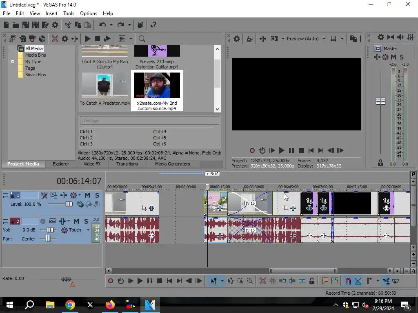
Task: Open Chrome from the Windows taskbar
Action: (70, 305)
